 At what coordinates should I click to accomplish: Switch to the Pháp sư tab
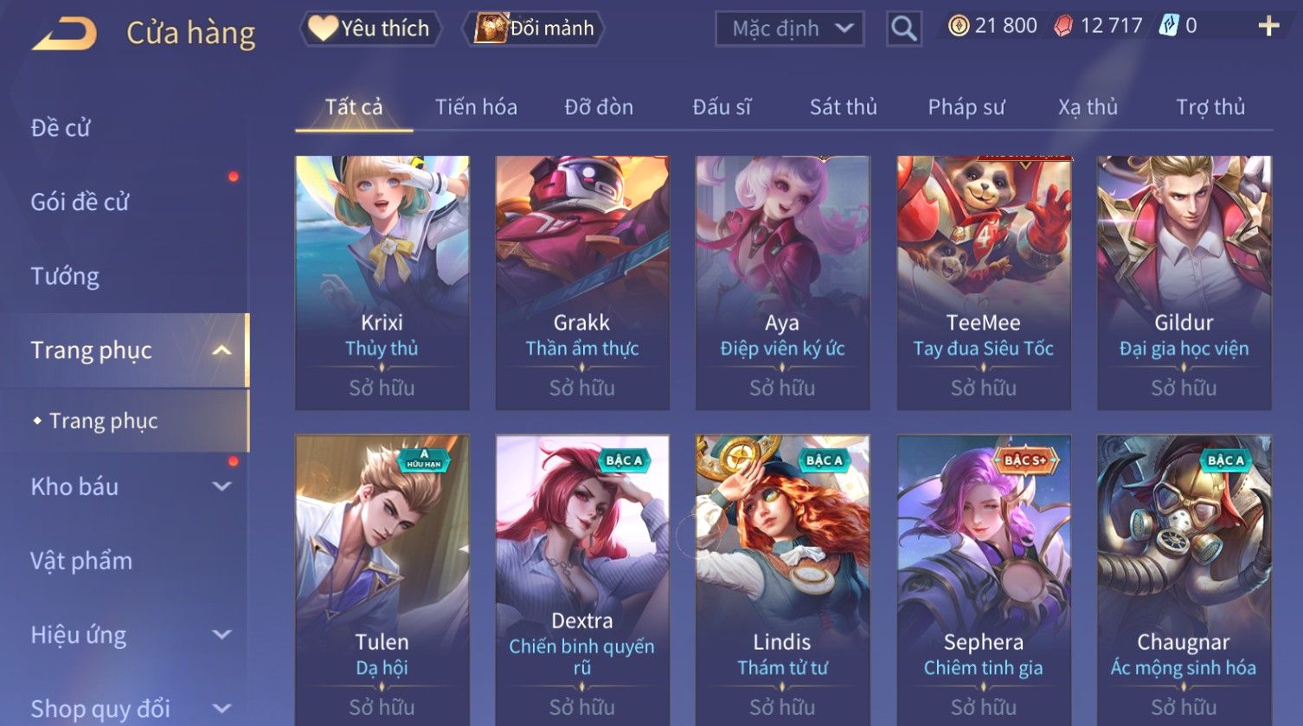966,107
